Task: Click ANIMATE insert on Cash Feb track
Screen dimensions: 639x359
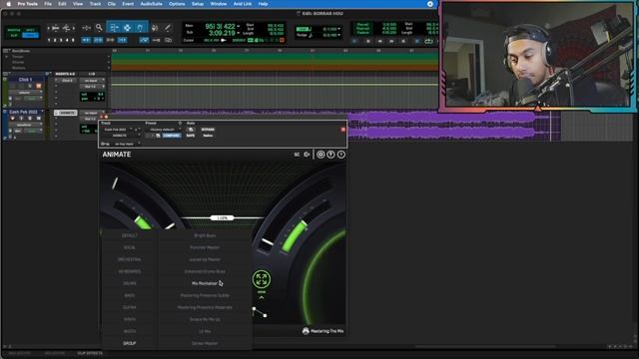Action: pyautogui.click(x=67, y=113)
